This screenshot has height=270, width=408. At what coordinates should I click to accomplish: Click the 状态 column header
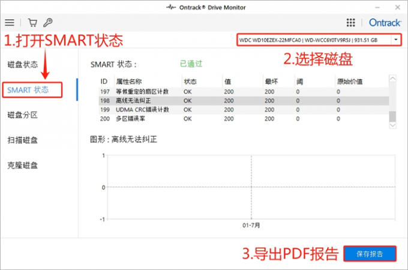(x=190, y=82)
